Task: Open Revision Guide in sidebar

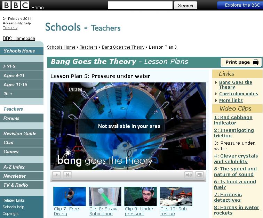Action: coord(22,134)
